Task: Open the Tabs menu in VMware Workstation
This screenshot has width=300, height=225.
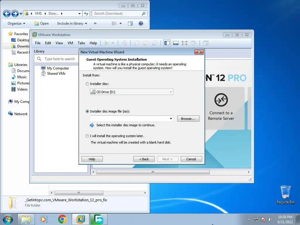Action: (x=81, y=43)
